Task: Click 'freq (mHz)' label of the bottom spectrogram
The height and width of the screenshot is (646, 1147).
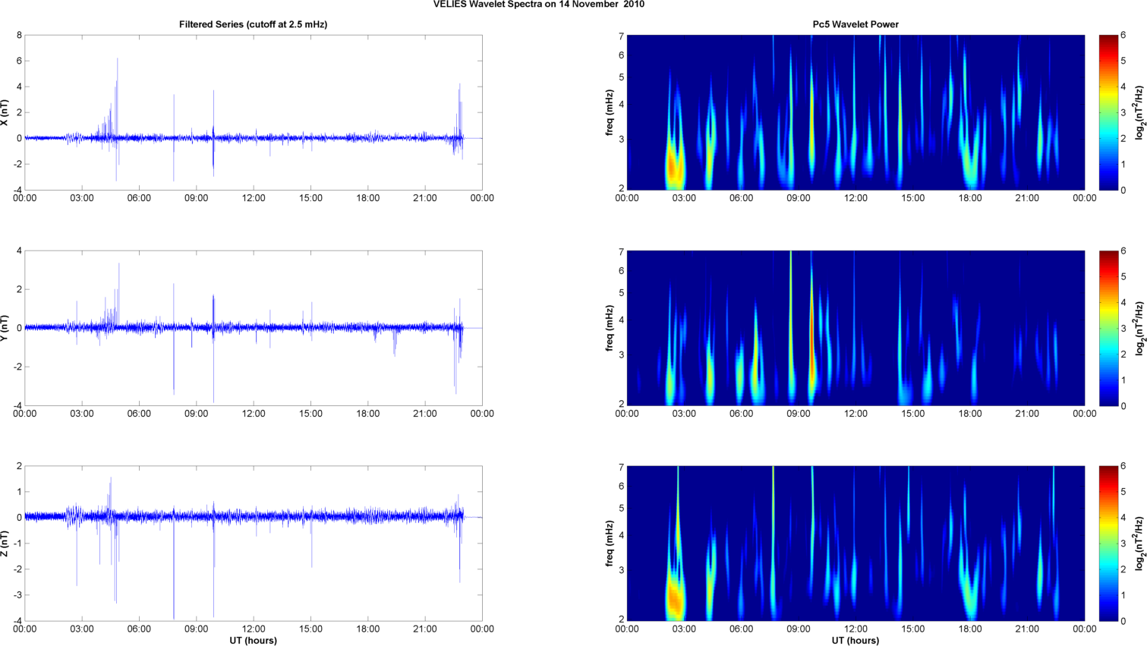Action: click(x=610, y=544)
